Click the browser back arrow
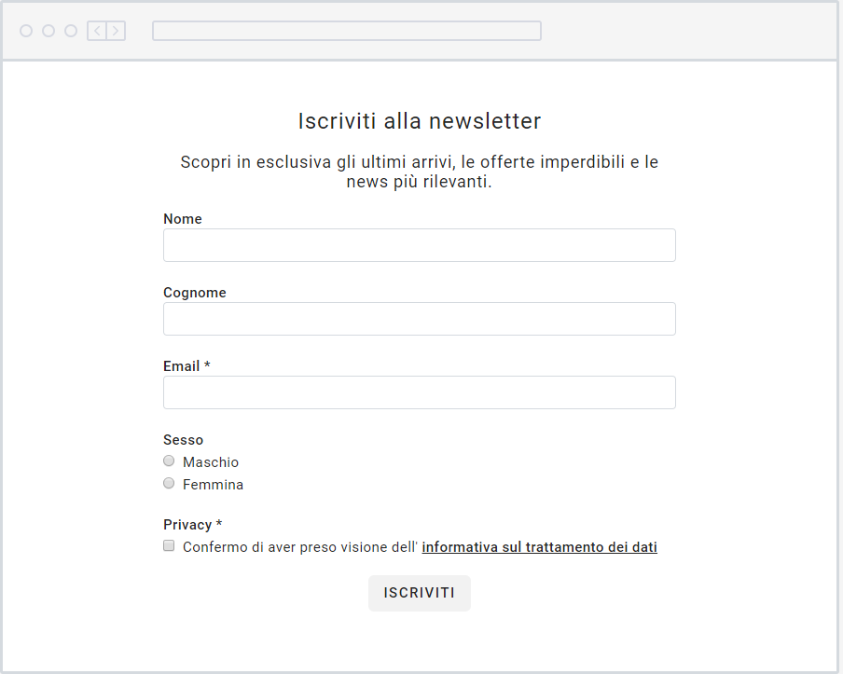Image resolution: width=843 pixels, height=674 pixels. click(97, 31)
